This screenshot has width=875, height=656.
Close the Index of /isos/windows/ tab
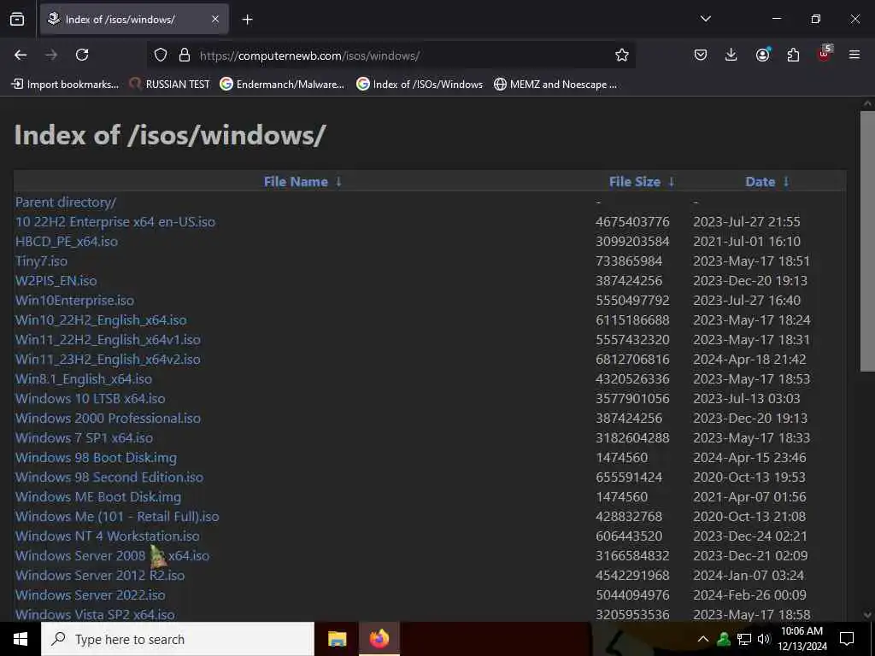[x=215, y=19]
